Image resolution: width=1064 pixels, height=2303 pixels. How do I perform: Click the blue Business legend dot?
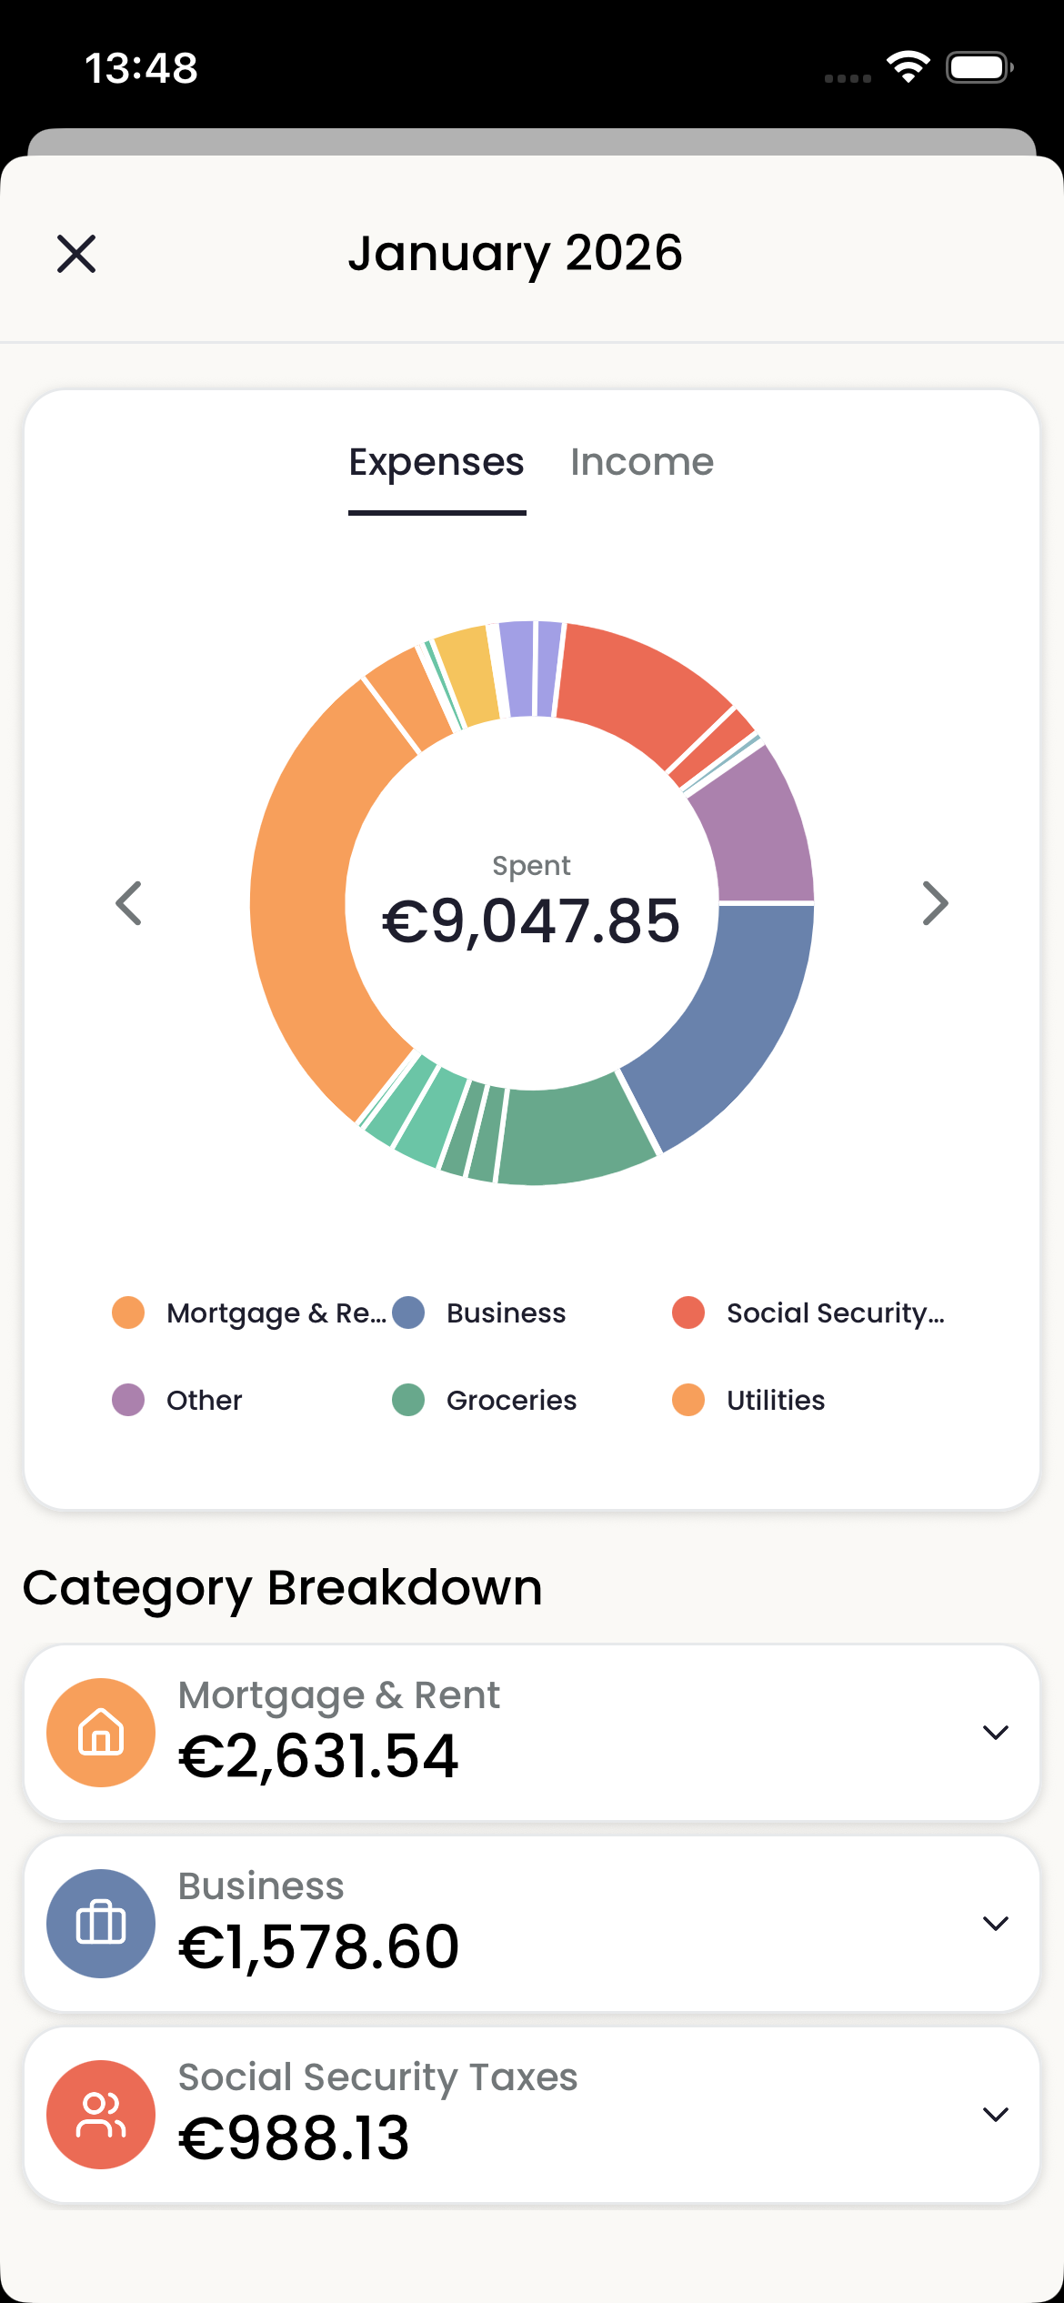pos(407,1312)
